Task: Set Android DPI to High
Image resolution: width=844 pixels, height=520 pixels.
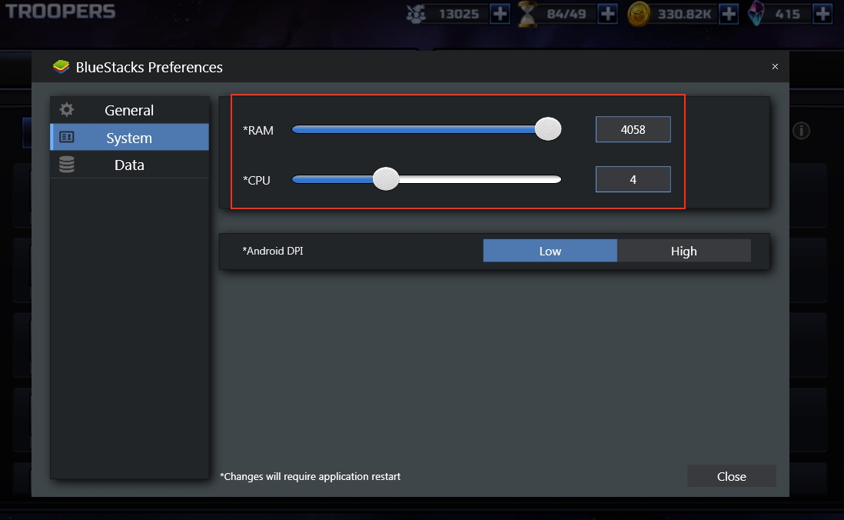Action: pyautogui.click(x=683, y=251)
